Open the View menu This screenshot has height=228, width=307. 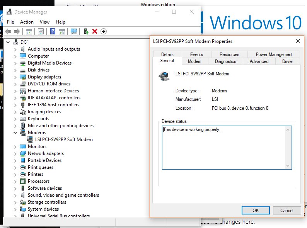pos(44,22)
